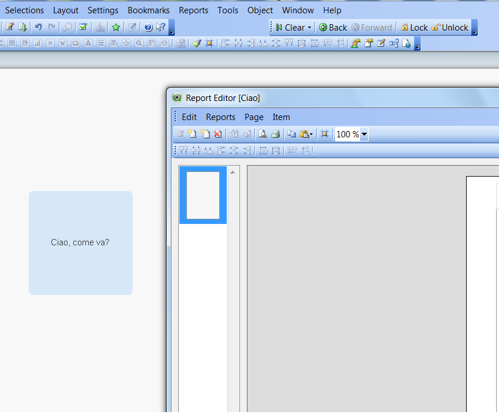499x415 pixels.
Task: Open the Bookmarks menu
Action: point(148,10)
